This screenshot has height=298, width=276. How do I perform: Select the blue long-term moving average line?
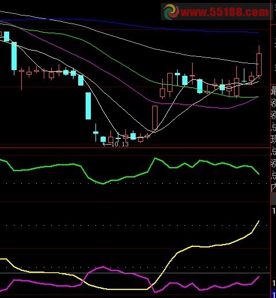(129, 25)
